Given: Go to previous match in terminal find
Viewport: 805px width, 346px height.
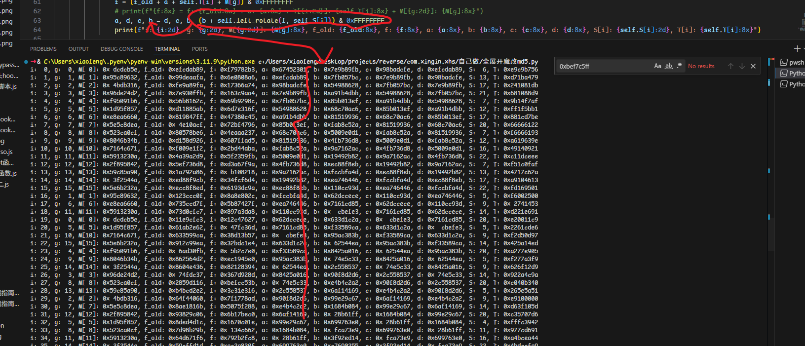Looking at the screenshot, I should [730, 66].
